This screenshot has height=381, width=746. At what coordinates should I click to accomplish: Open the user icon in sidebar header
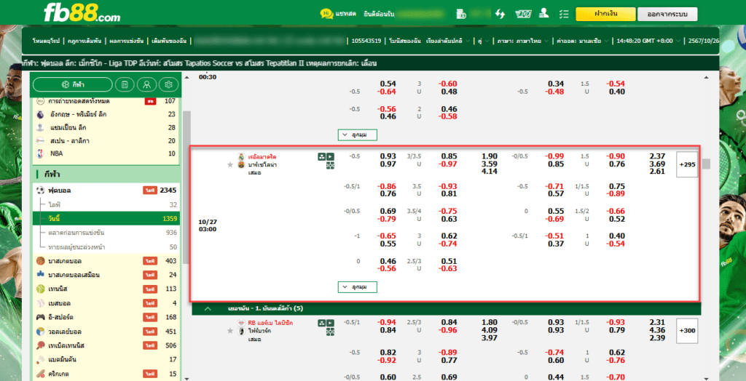point(146,84)
